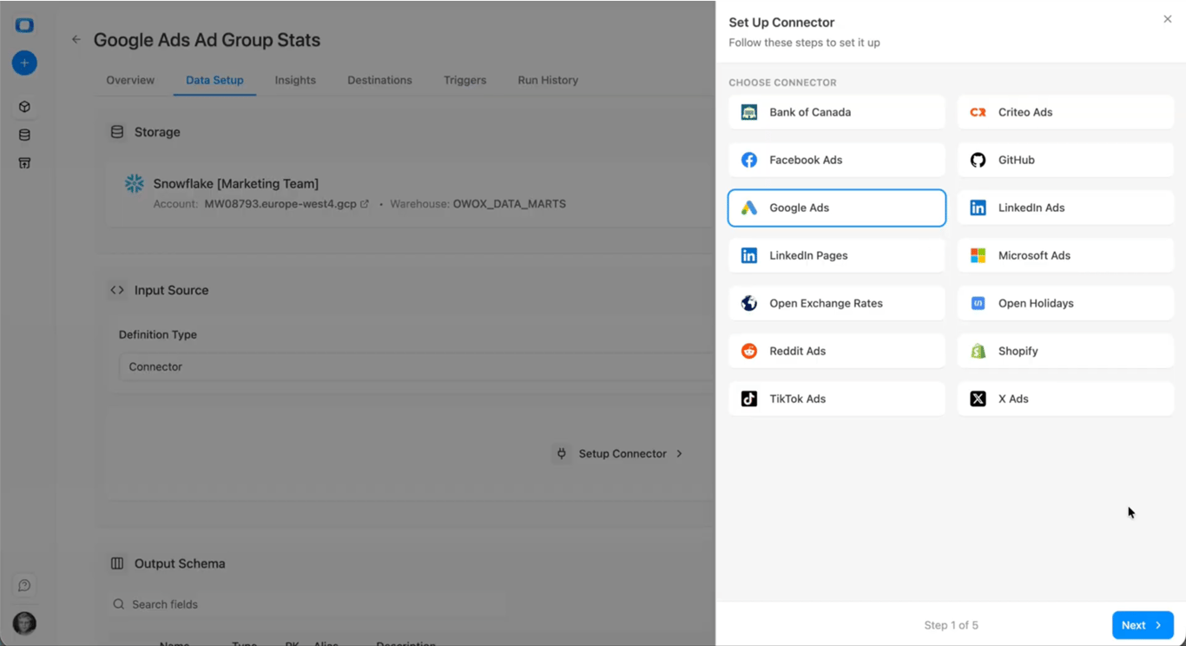Close the Set Up Connector panel
The width and height of the screenshot is (1186, 646).
click(x=1167, y=19)
